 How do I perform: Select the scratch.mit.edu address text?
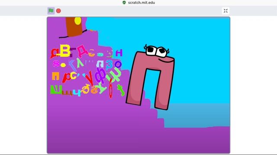coord(142,3)
